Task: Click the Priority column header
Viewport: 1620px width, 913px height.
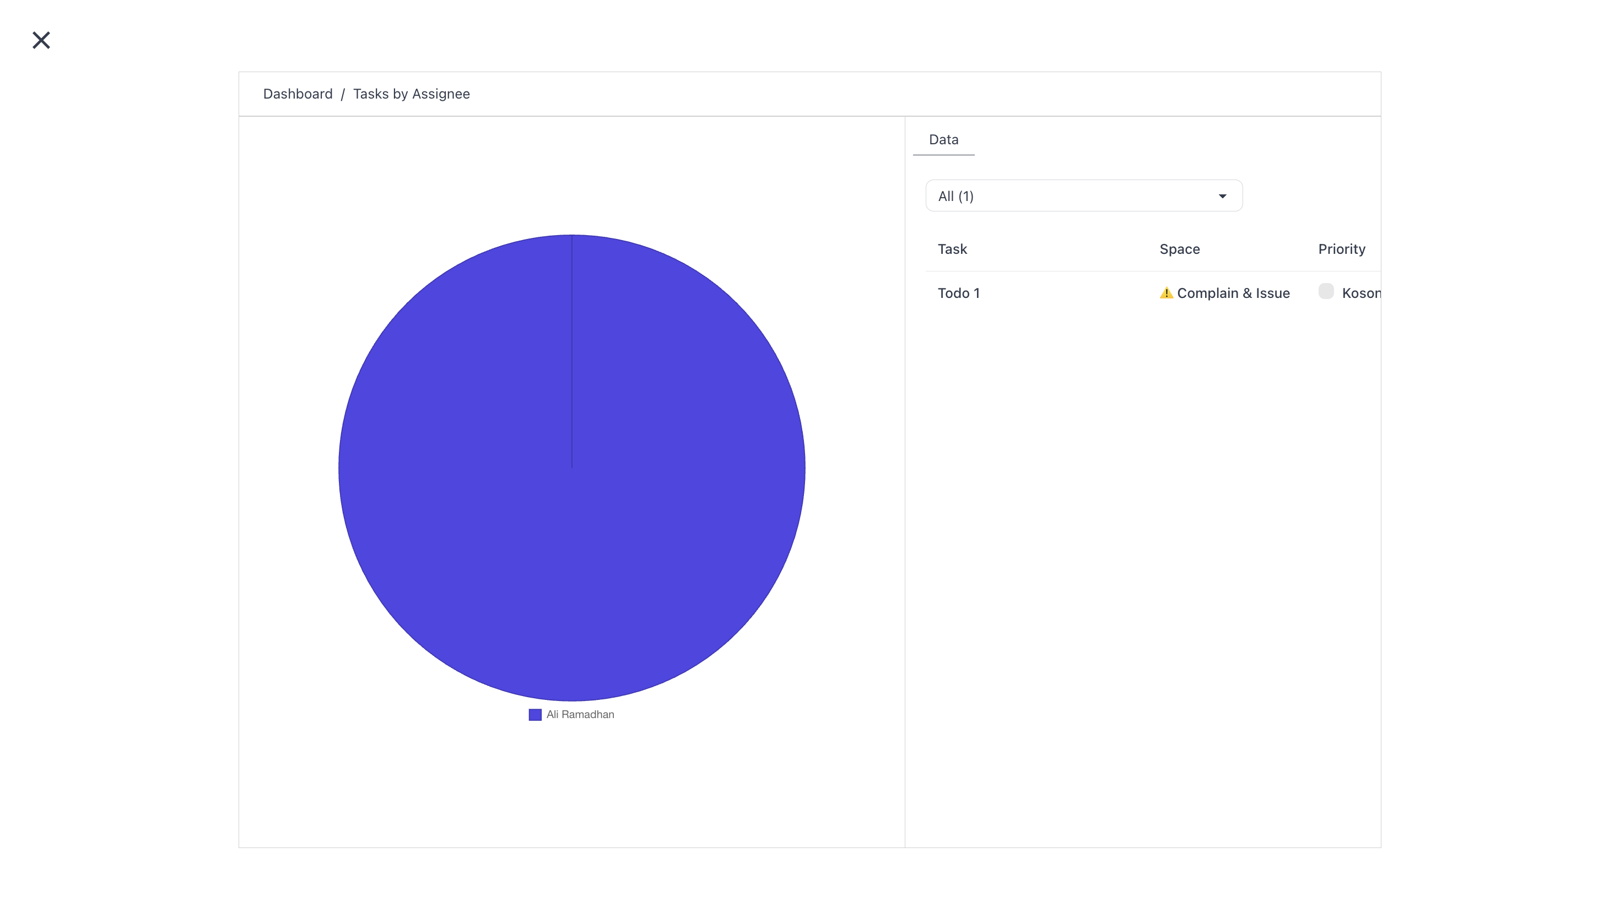Action: [x=1341, y=249]
